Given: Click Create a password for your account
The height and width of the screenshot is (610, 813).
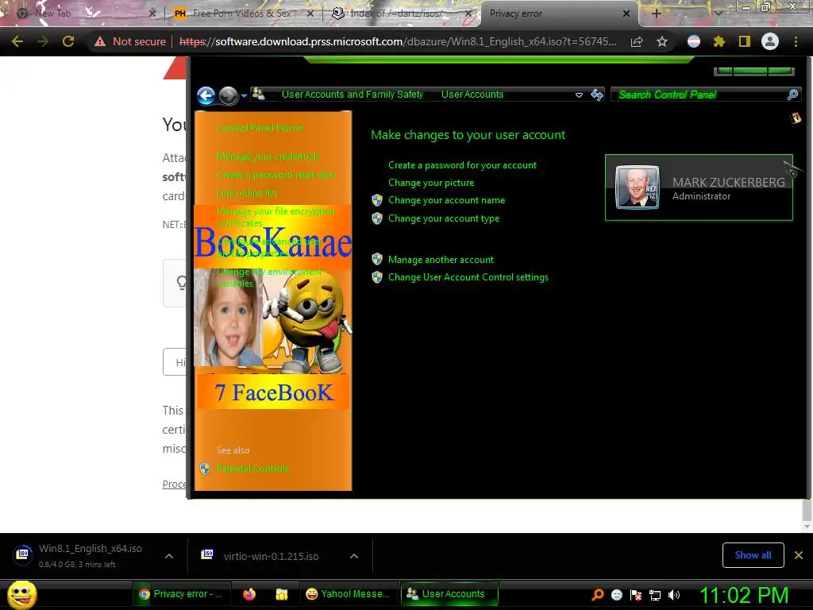Looking at the screenshot, I should (x=463, y=165).
